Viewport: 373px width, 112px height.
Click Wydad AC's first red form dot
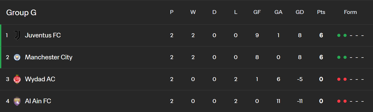click(x=339, y=79)
